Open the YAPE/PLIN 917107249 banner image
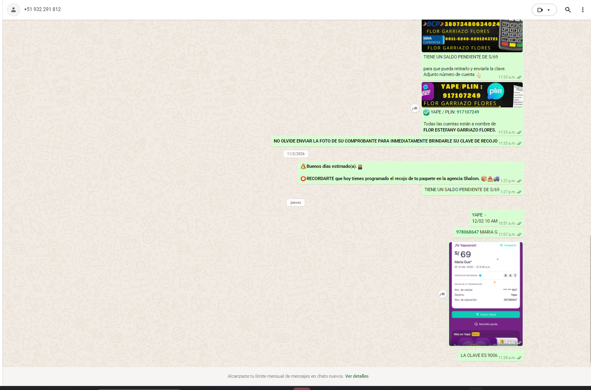591x390 pixels. pos(472,95)
